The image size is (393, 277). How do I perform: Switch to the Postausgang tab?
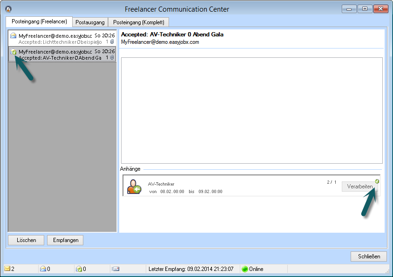(90, 22)
